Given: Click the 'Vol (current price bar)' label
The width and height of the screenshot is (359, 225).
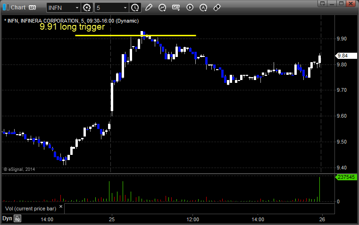Looking at the screenshot, I should (x=31, y=209).
